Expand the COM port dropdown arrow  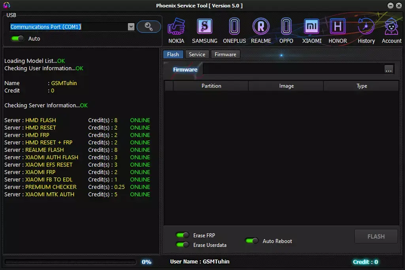click(131, 27)
